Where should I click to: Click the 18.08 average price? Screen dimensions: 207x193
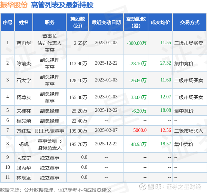click(166, 110)
